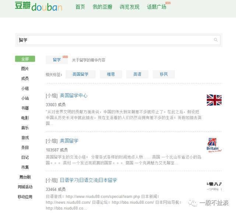Click the 相关标签 label

(54, 75)
